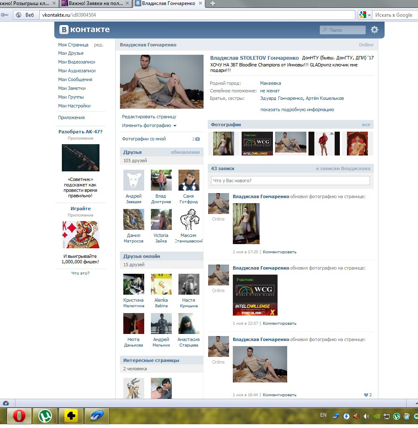
Task: Expand the 'Изменить фотографию' dropdown
Action: pyautogui.click(x=175, y=125)
